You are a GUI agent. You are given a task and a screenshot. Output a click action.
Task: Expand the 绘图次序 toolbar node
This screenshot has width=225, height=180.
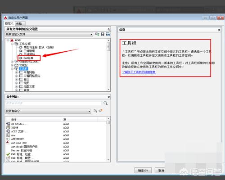17,86
